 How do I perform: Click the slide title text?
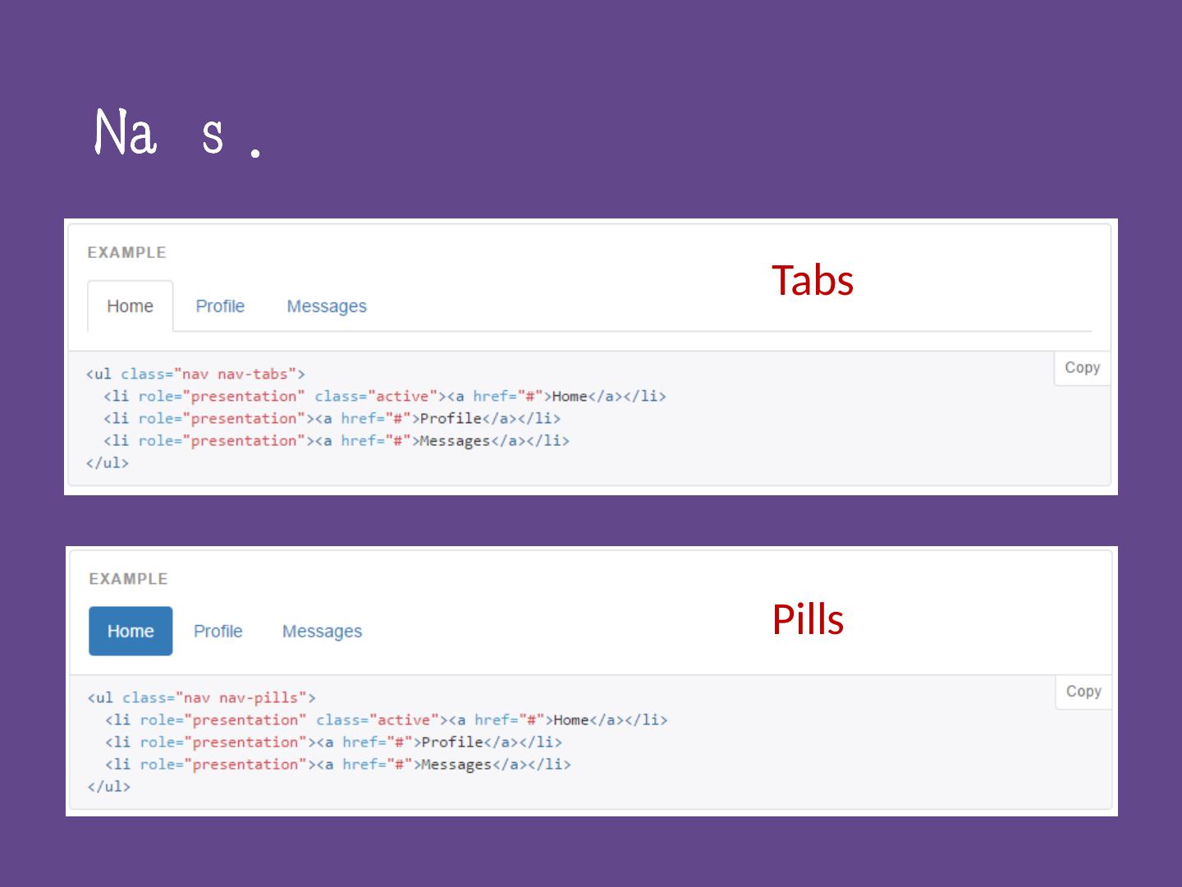[x=176, y=133]
